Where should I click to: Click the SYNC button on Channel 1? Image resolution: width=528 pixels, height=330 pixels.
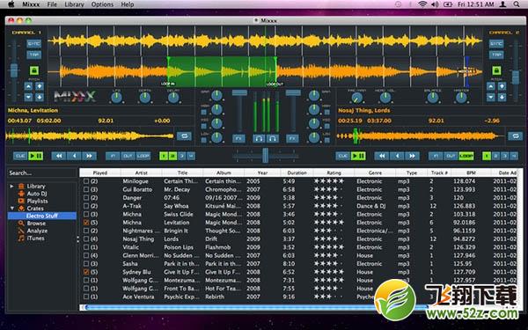34,44
